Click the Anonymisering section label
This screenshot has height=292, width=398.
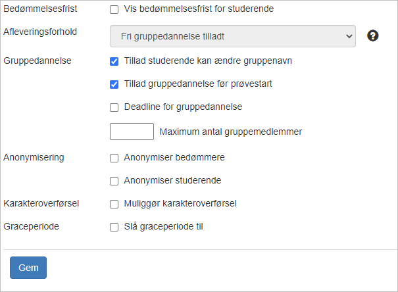tap(34, 157)
